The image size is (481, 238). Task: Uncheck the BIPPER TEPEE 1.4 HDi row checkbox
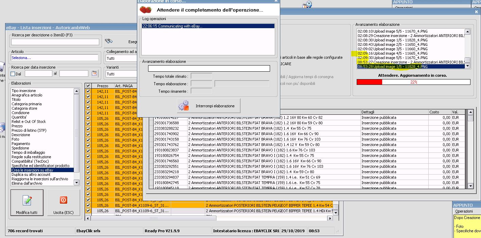(x=88, y=211)
